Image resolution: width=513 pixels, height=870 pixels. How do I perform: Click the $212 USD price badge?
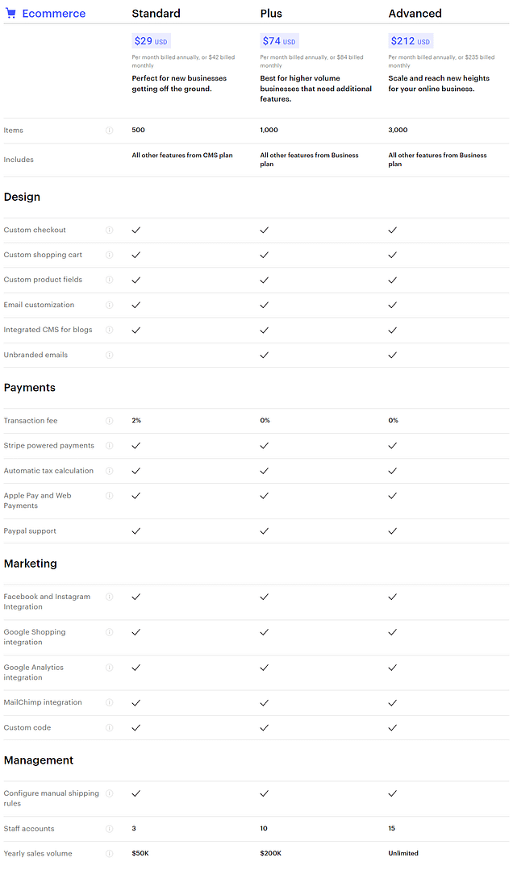[x=409, y=40]
